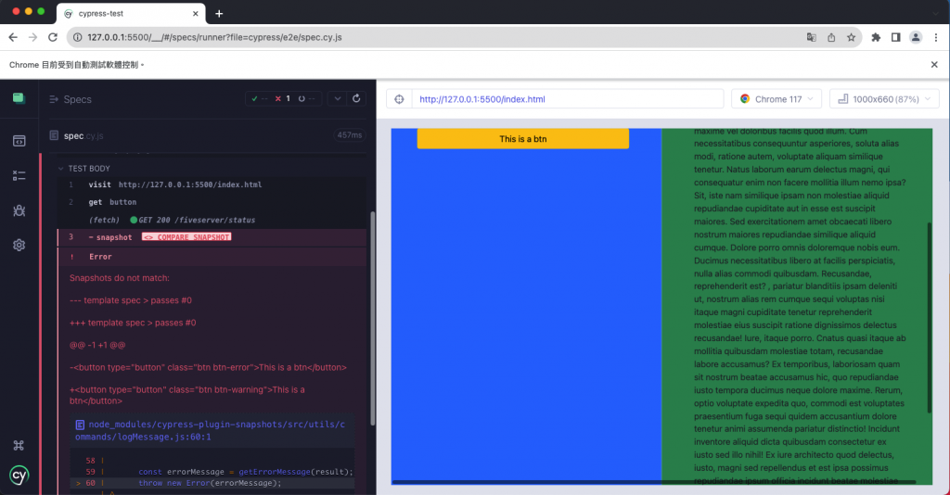
Task: Click the Error row in command log
Action: coord(212,257)
